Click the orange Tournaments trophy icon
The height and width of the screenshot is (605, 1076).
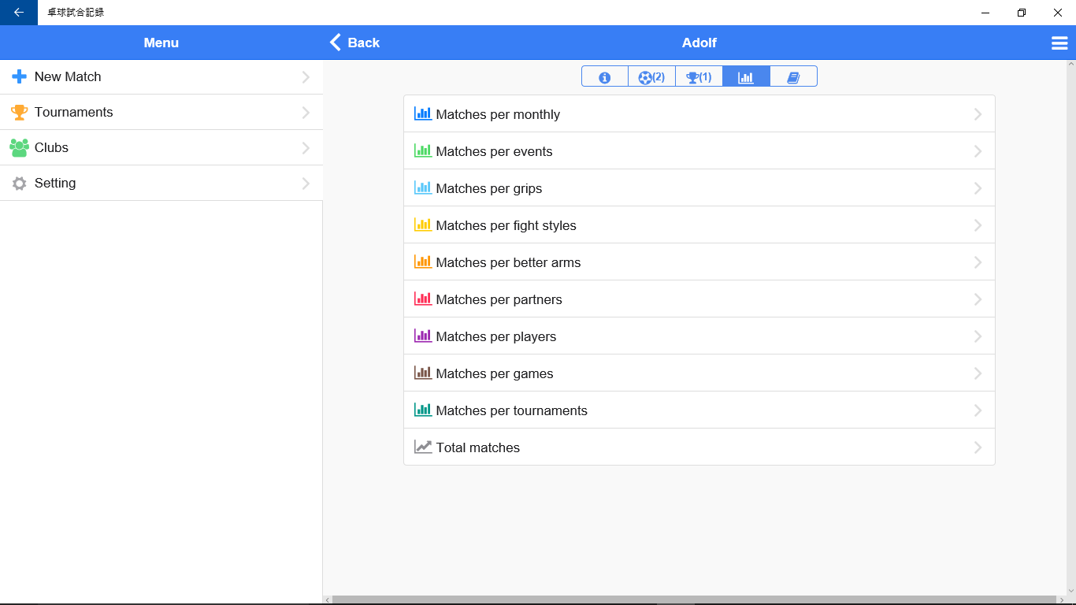pos(19,112)
